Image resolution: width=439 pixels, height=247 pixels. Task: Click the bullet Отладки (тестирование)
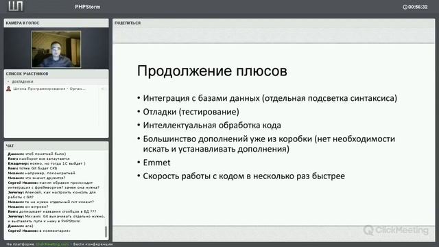(x=191, y=112)
